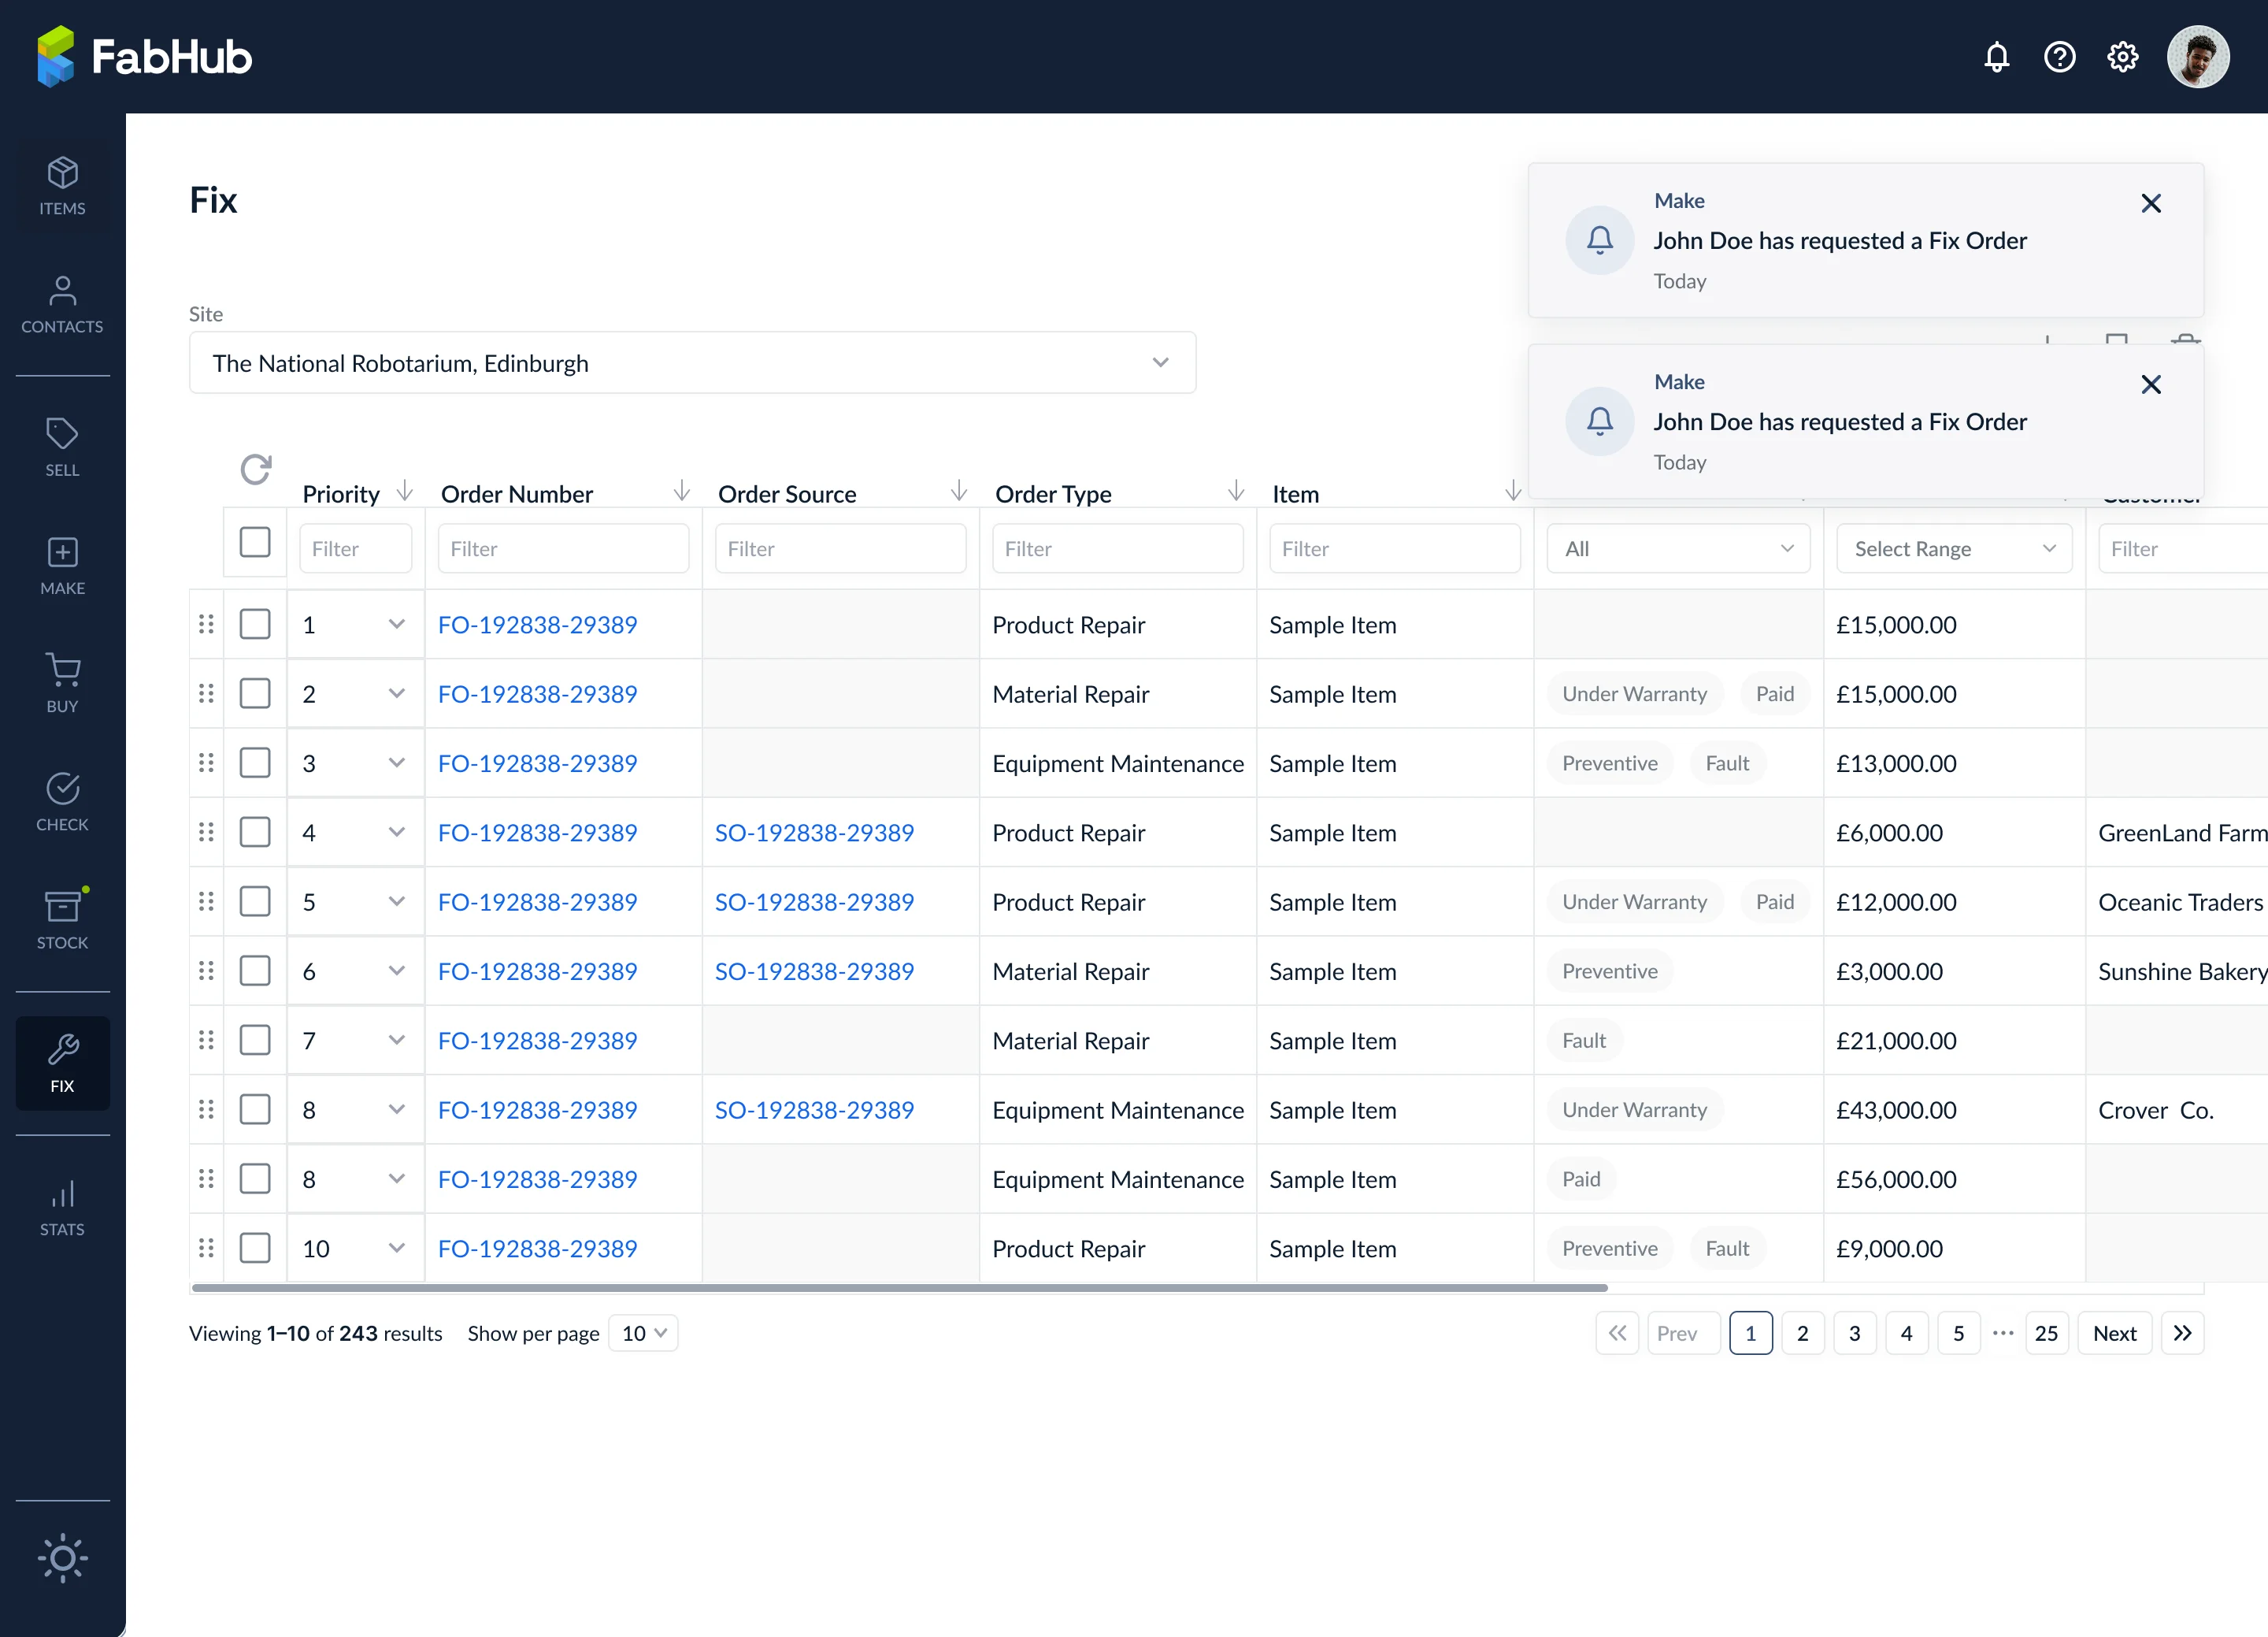Image resolution: width=2268 pixels, height=1637 pixels.
Task: Sort by Order Number column arrow
Action: click(x=682, y=490)
